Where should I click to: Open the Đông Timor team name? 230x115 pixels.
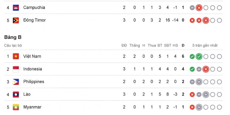click(34, 20)
